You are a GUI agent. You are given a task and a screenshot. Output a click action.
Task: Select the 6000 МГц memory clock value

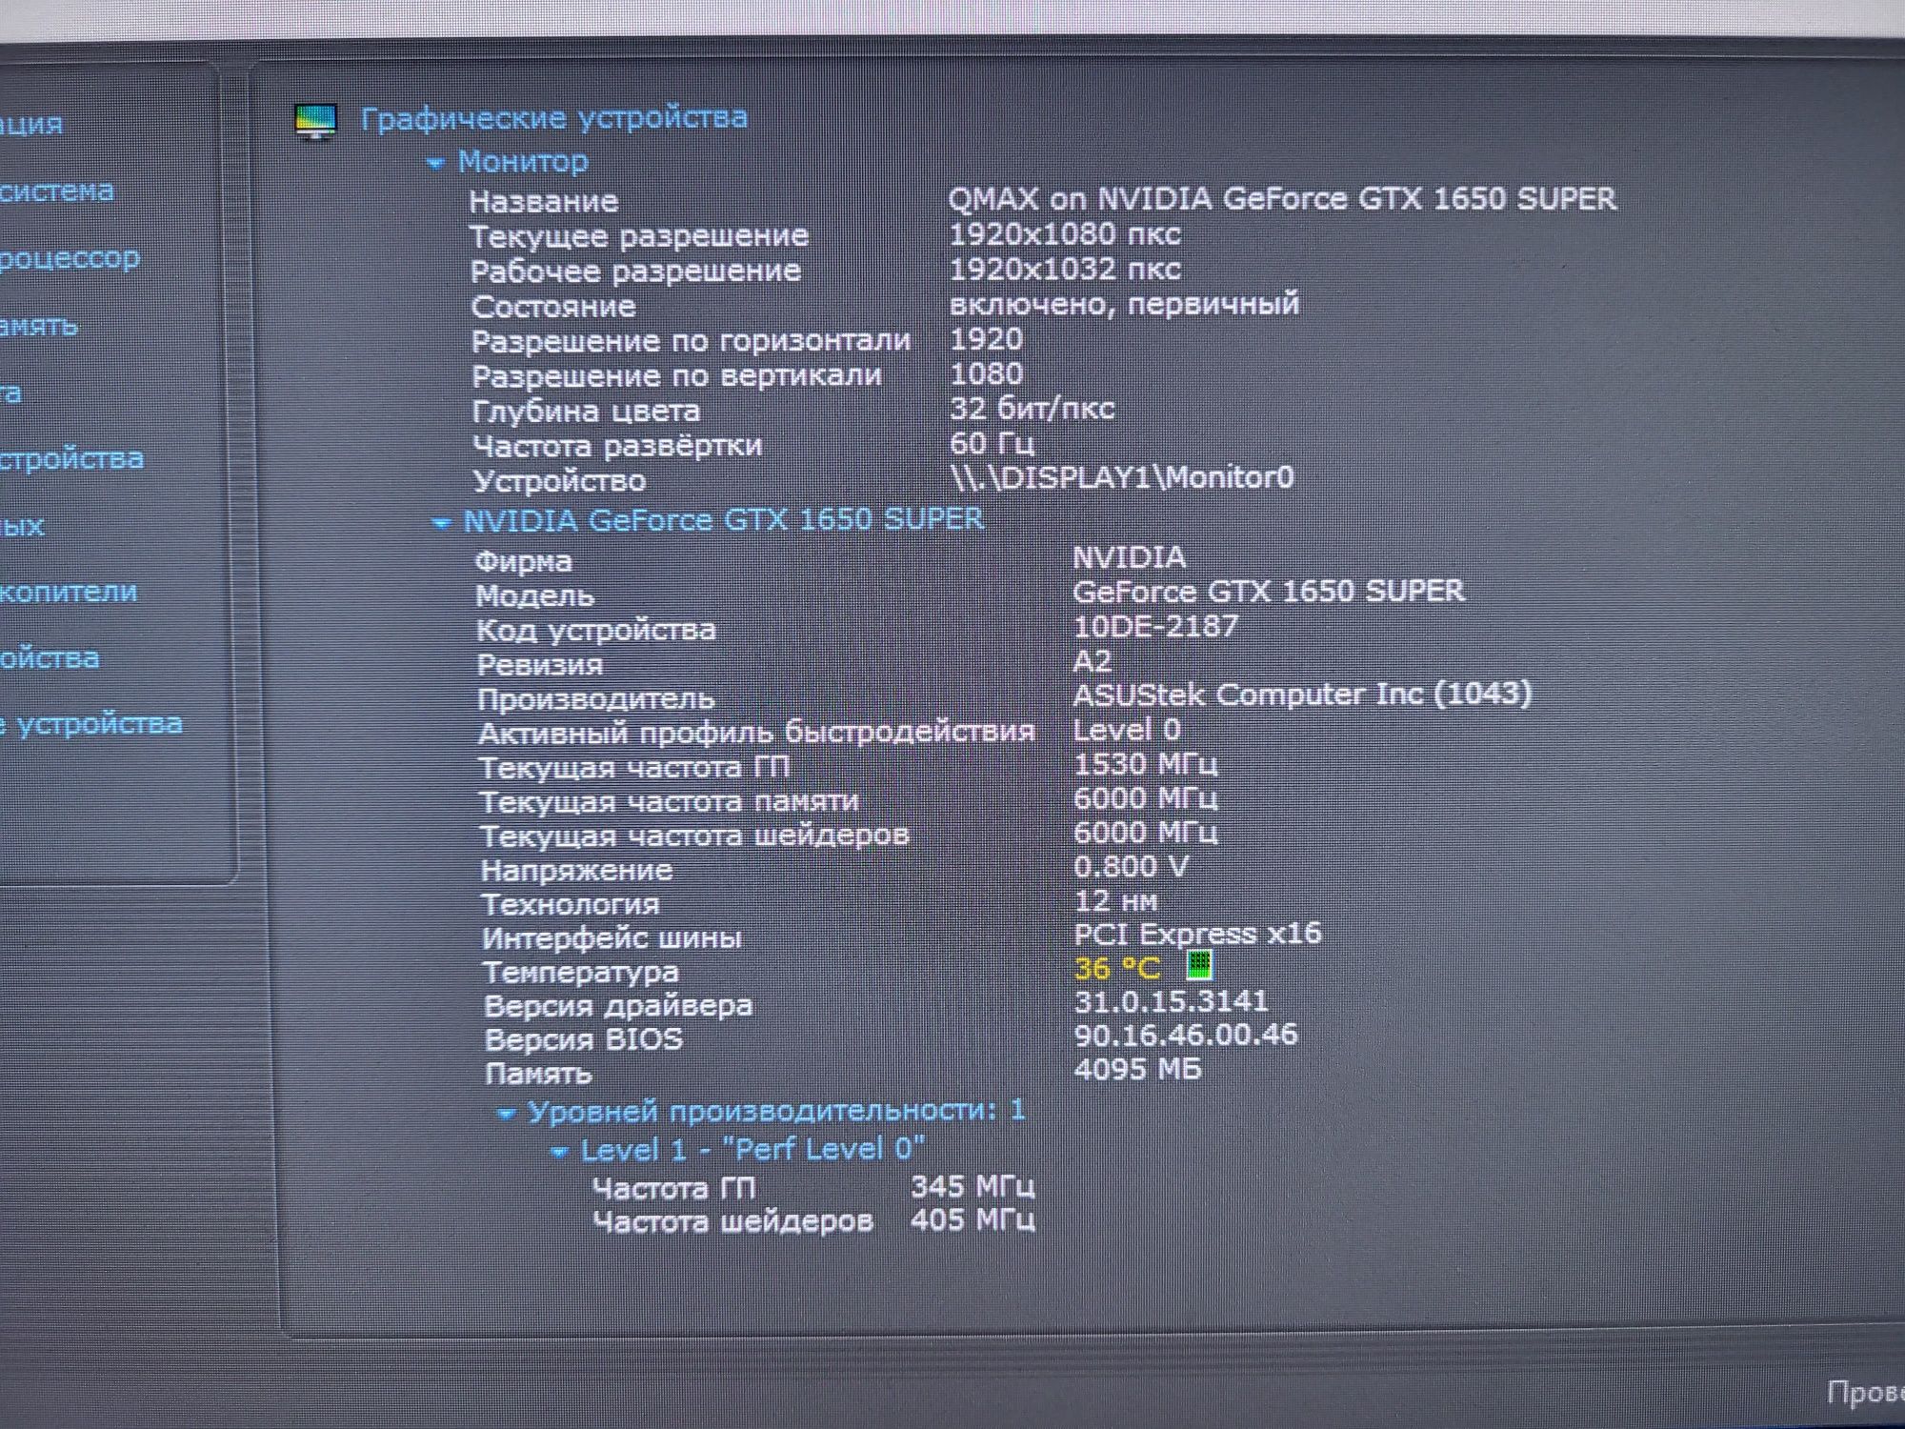click(1146, 798)
